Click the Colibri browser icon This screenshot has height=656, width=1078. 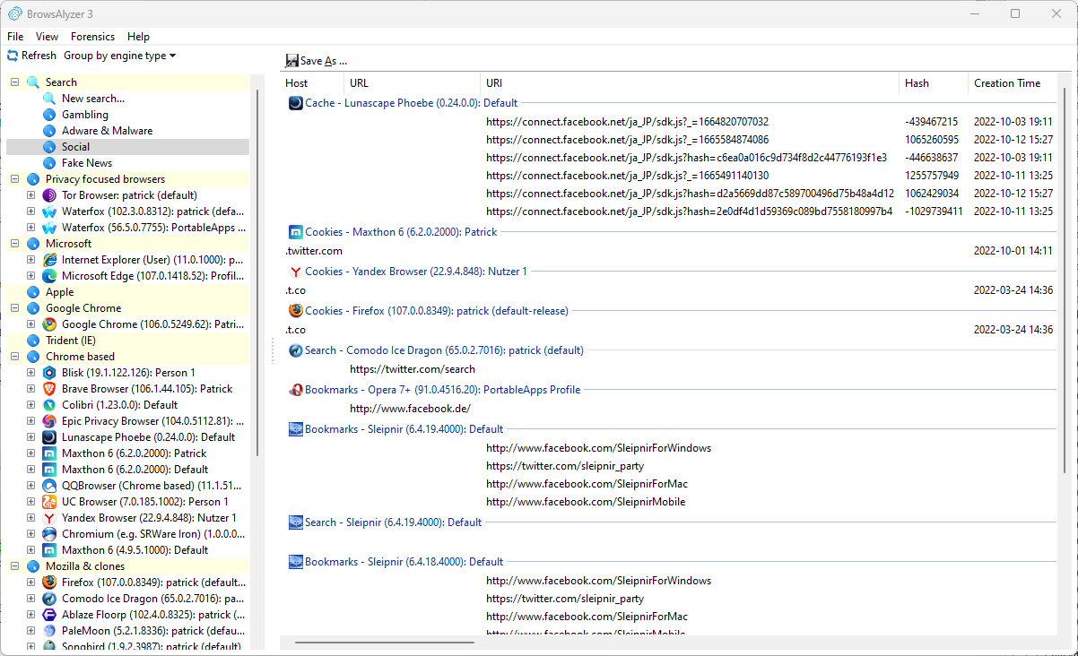tap(49, 405)
